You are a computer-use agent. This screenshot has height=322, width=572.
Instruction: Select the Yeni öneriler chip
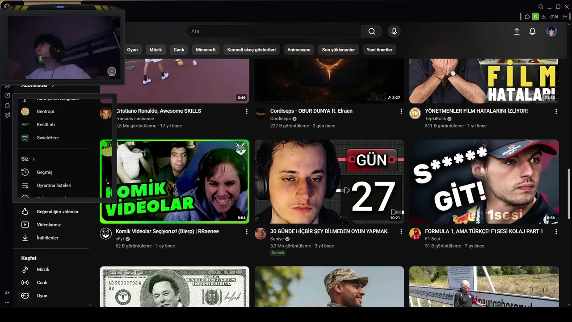pyautogui.click(x=379, y=50)
